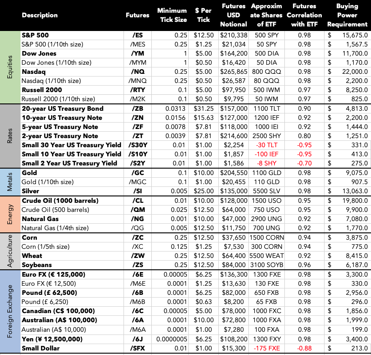Select the Agriculture category label
This screenshot has width=371, height=355.
tap(10, 251)
